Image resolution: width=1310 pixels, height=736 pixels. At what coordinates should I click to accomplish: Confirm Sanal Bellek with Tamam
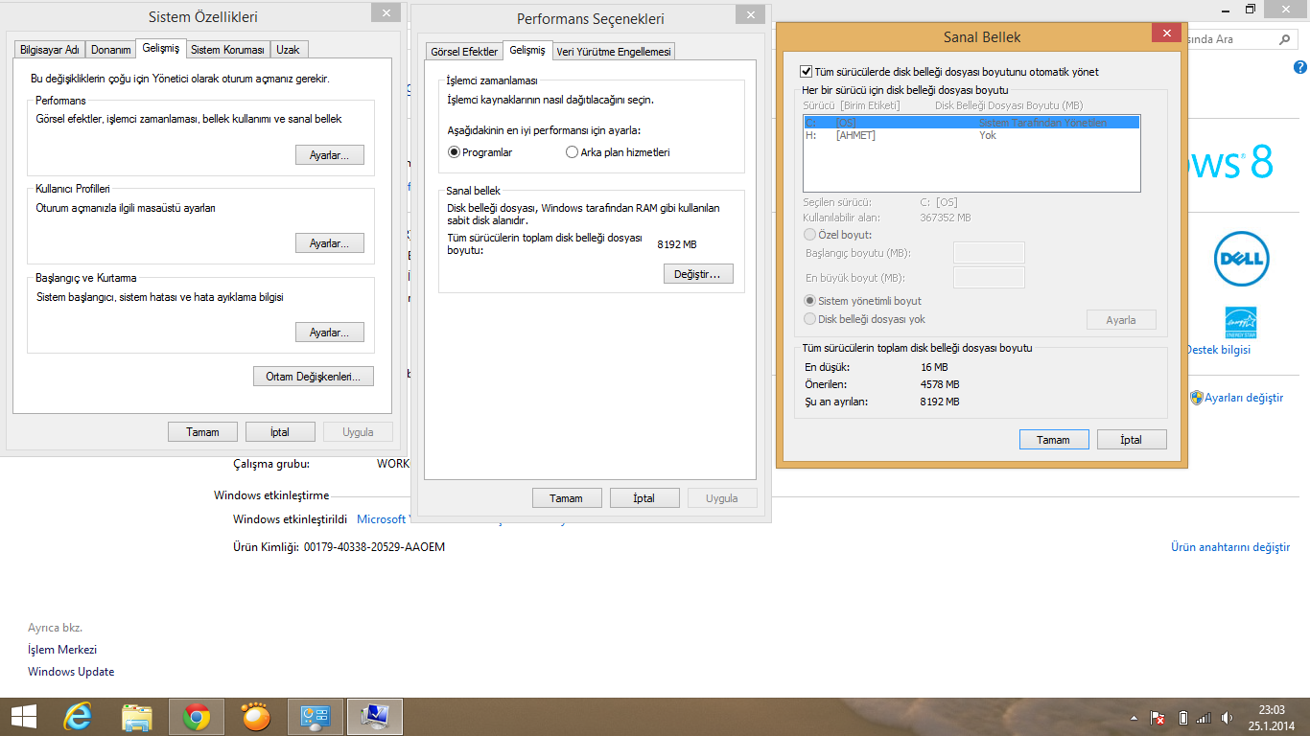[x=1054, y=440]
